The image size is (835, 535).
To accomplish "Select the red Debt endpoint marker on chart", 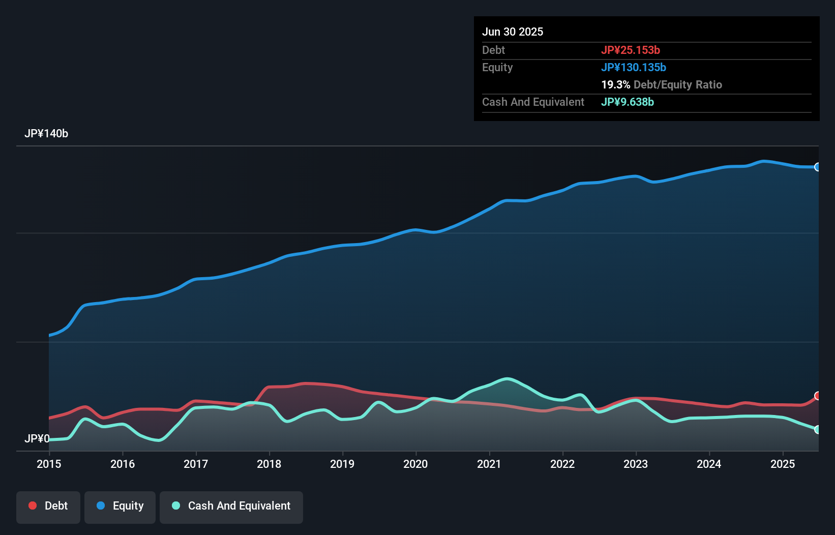I will point(818,396).
